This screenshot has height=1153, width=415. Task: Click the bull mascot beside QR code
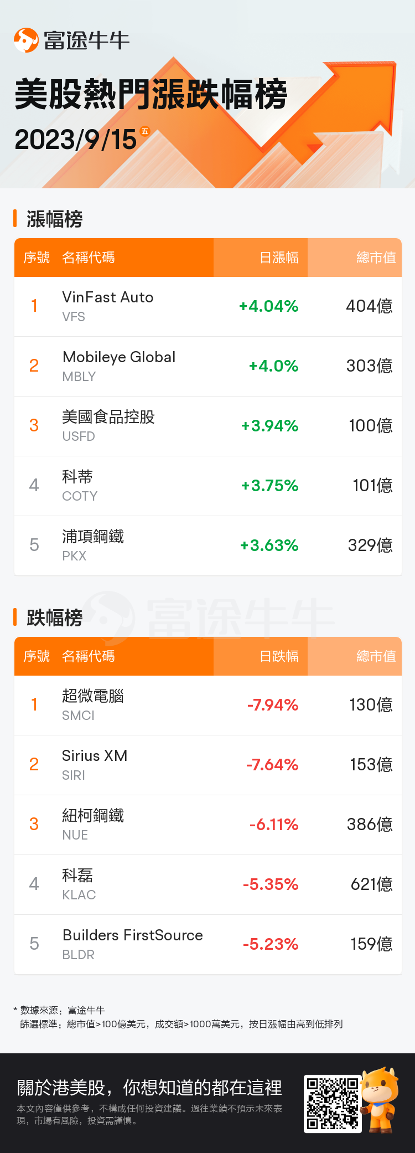[x=381, y=1099]
